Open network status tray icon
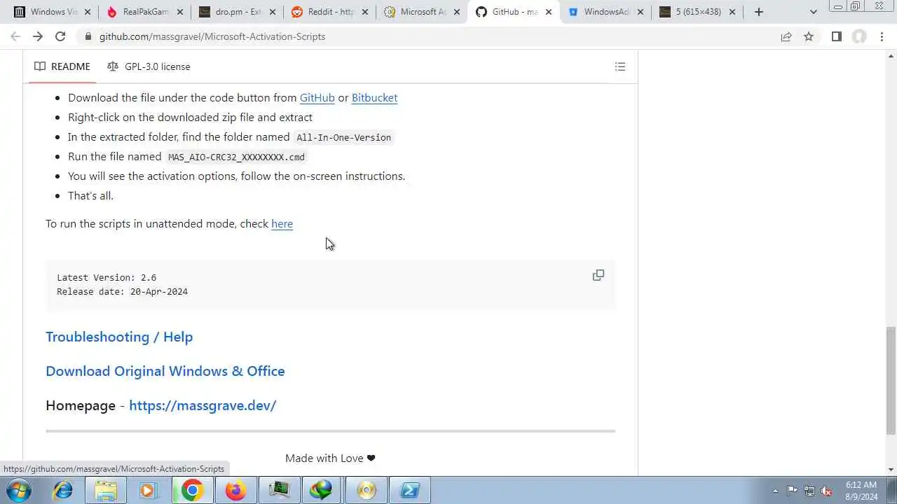 click(809, 491)
